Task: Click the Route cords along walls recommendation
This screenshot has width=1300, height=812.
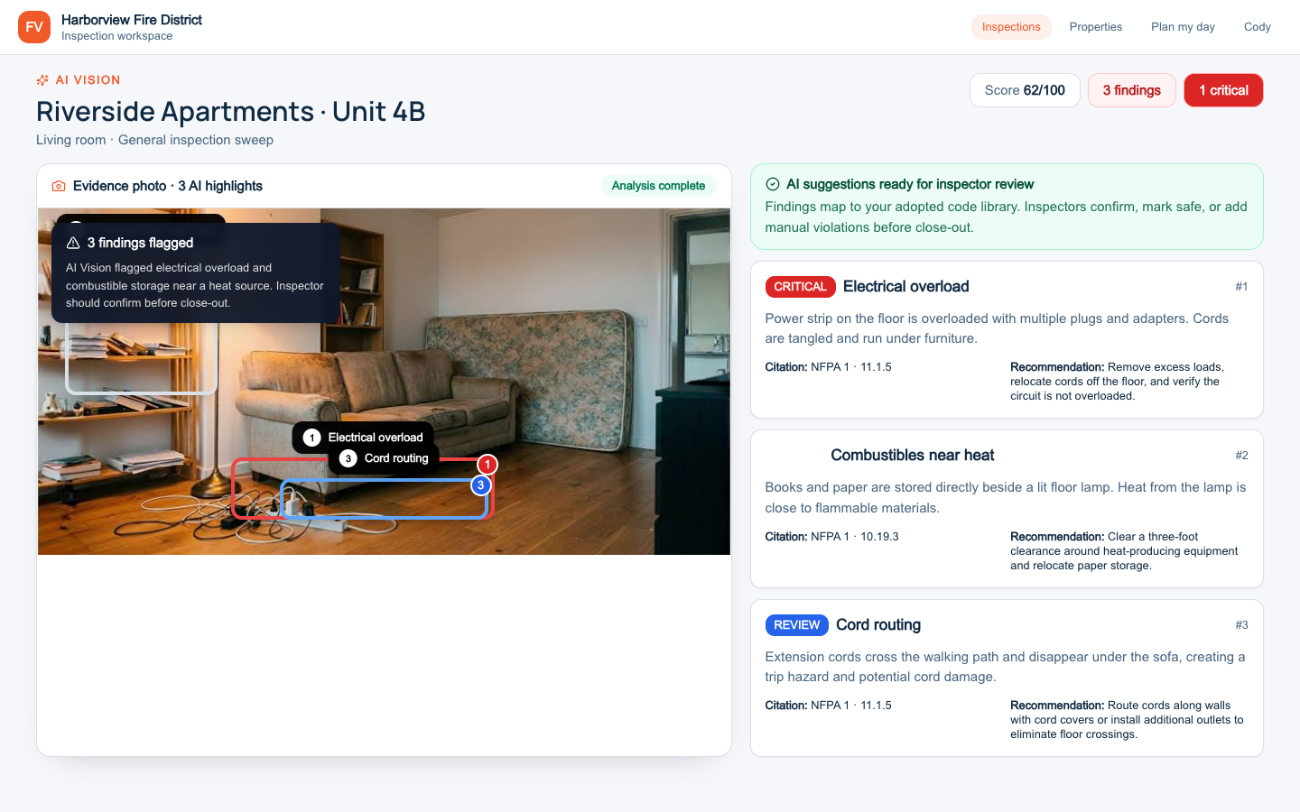Action: point(1127,720)
